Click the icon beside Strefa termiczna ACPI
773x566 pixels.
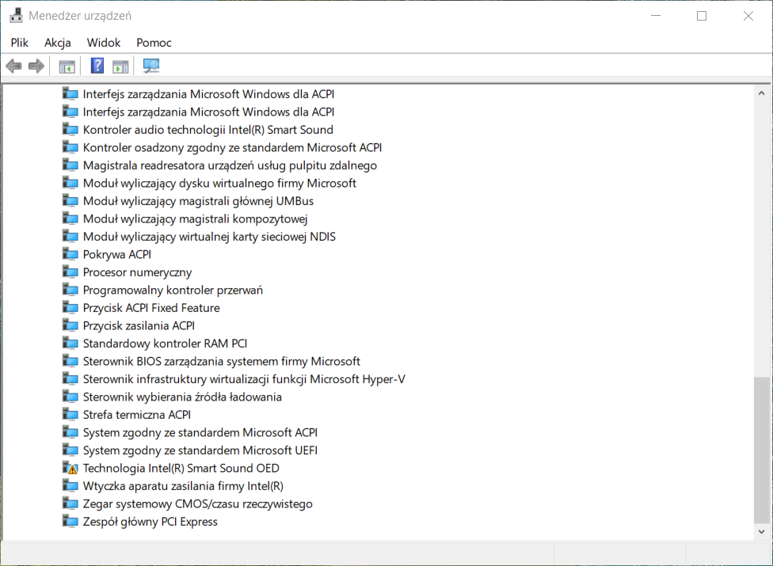(x=70, y=415)
